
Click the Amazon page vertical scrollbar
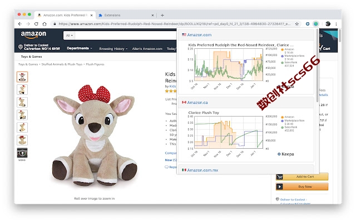[x=340, y=36]
